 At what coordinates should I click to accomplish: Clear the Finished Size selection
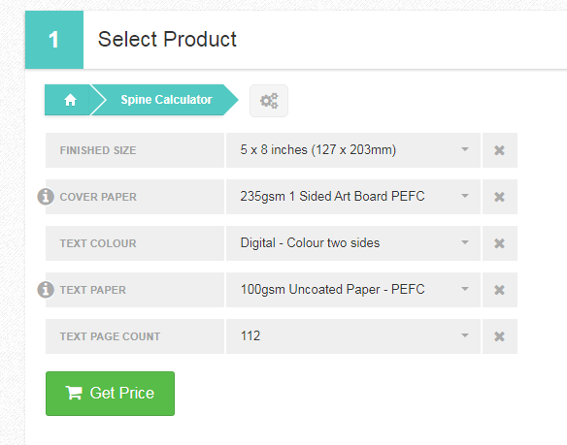pos(499,150)
